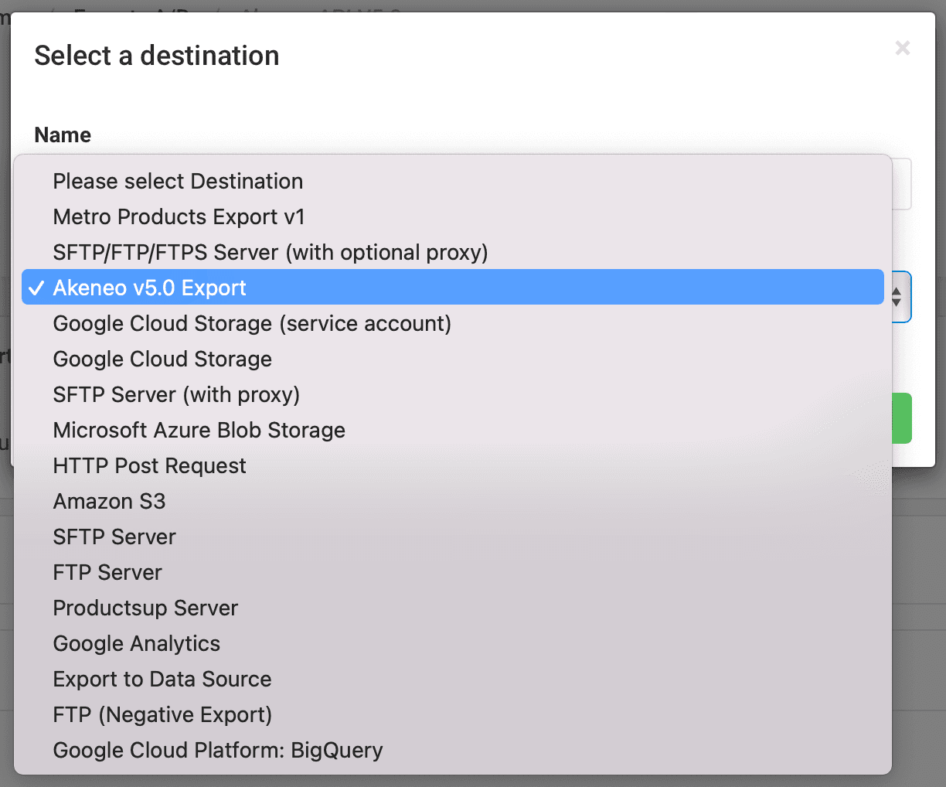Choose Google Cloud Platform: BigQuery
Viewport: 946px width, 787px height.
(x=218, y=750)
